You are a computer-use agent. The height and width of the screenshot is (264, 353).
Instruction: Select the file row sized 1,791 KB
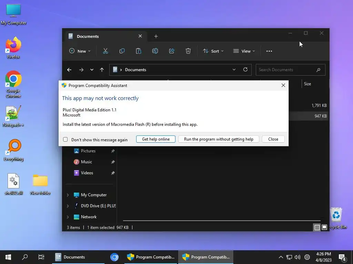pos(308,106)
